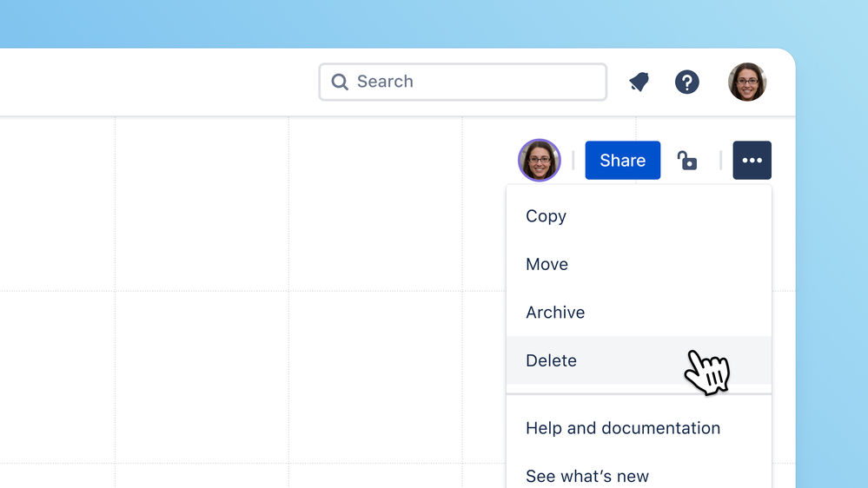Screen dimensions: 868x488
Task: Click the purple-ringed collaborator avatar
Action: point(540,160)
